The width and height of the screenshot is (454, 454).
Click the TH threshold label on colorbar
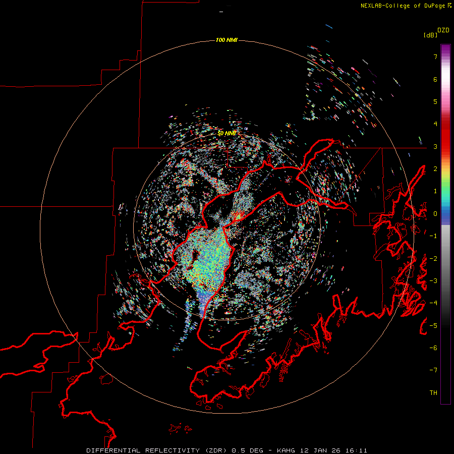433,393
